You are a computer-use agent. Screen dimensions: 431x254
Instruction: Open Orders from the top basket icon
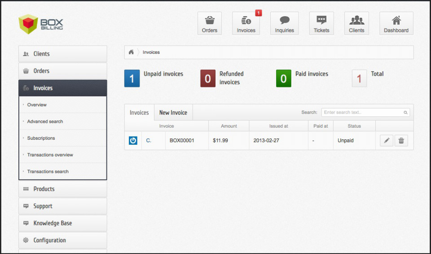pyautogui.click(x=209, y=23)
